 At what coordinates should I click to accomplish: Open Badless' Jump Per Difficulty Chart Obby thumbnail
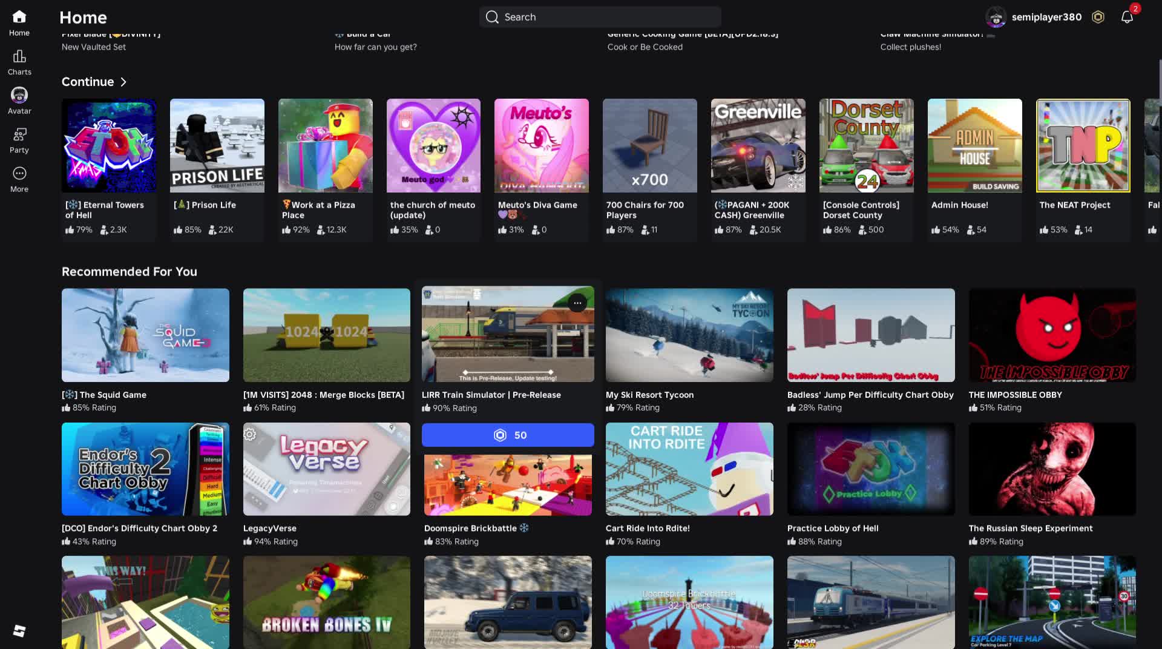click(x=871, y=335)
